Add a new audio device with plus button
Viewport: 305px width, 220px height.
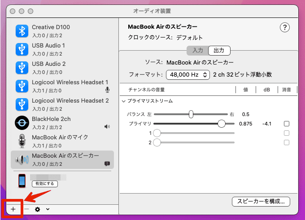pos(13,209)
